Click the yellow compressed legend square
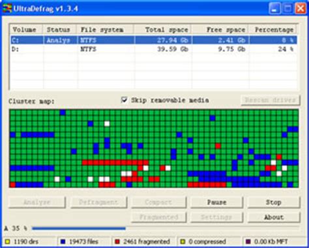 (x=183, y=241)
